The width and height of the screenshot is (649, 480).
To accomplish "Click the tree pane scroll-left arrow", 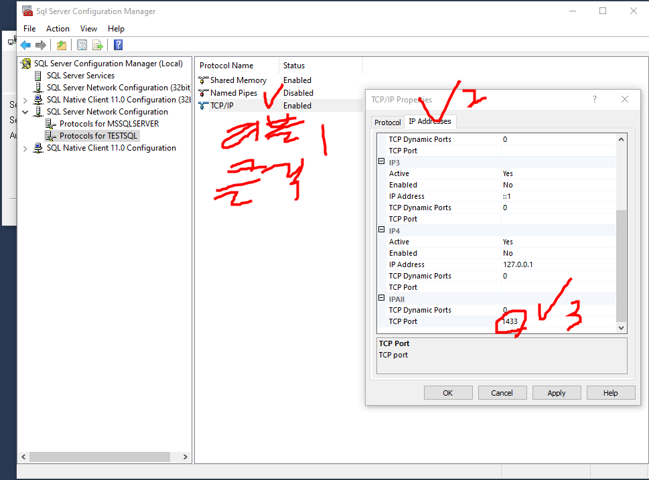I will (x=23, y=457).
